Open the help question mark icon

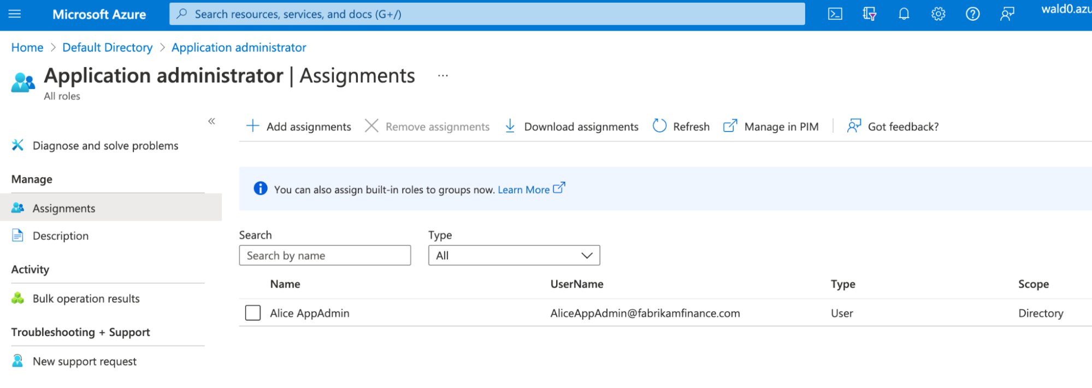pos(972,14)
